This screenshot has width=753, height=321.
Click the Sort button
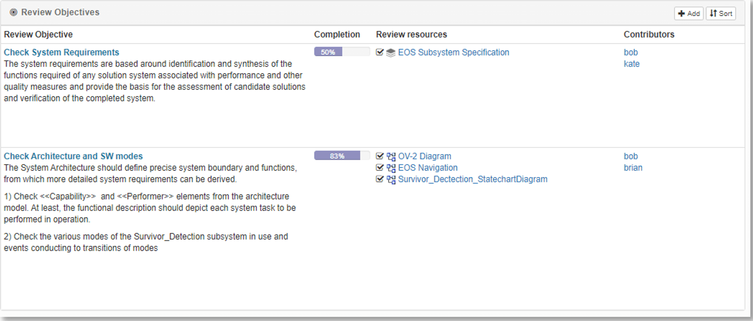(721, 14)
